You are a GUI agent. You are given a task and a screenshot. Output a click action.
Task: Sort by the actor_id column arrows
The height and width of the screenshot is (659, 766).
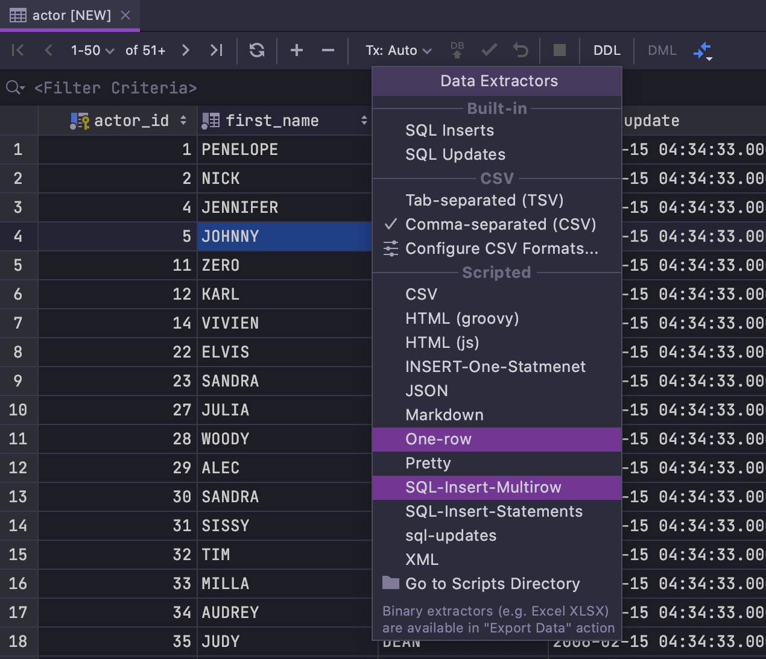click(183, 121)
